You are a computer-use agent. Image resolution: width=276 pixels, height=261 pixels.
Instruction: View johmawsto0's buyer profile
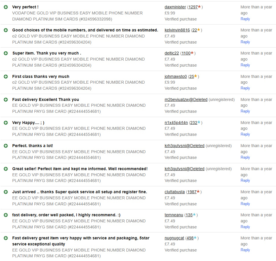pos(176,76)
